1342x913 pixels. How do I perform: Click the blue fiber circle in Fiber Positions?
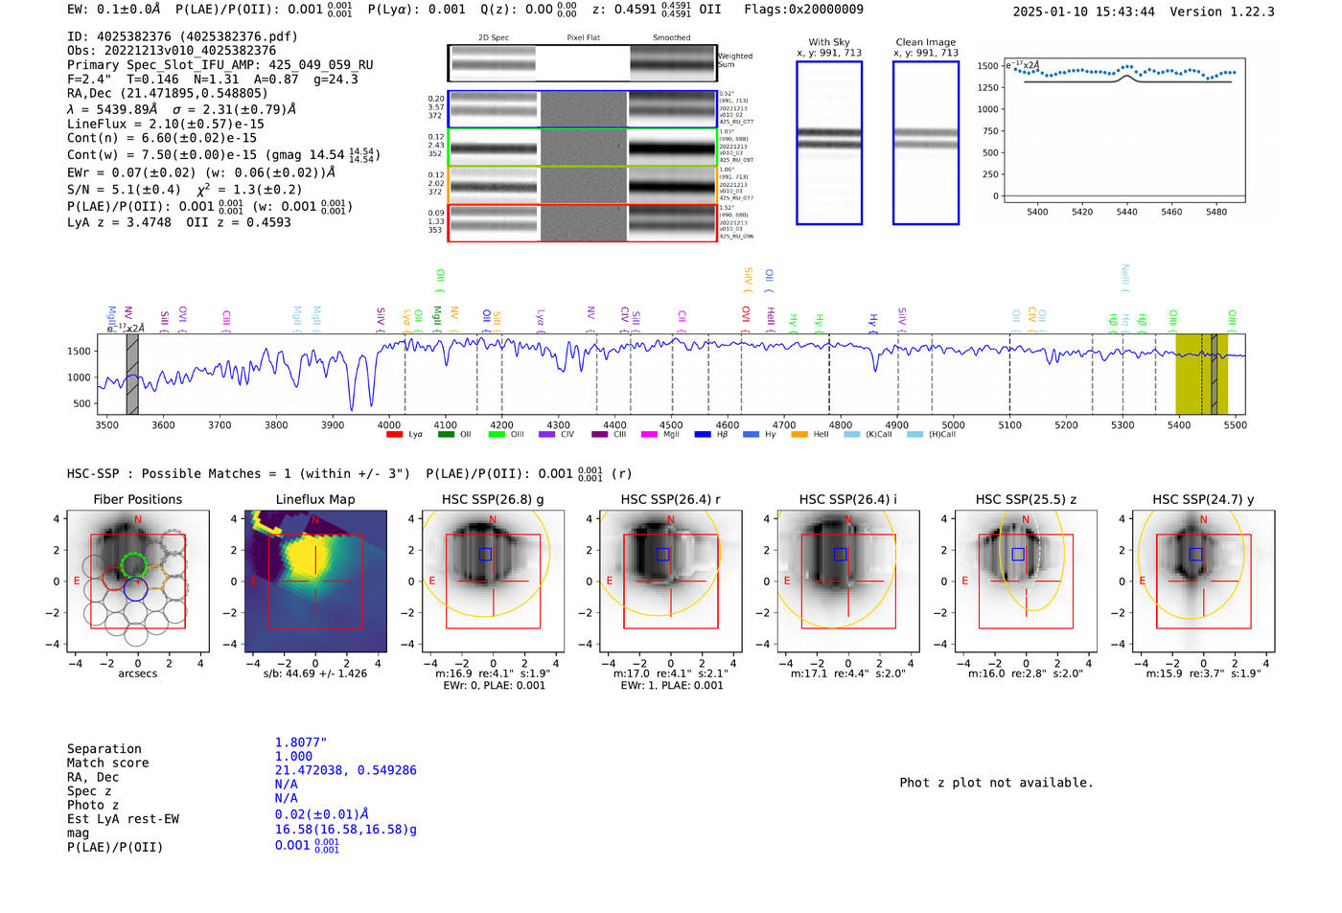(135, 588)
